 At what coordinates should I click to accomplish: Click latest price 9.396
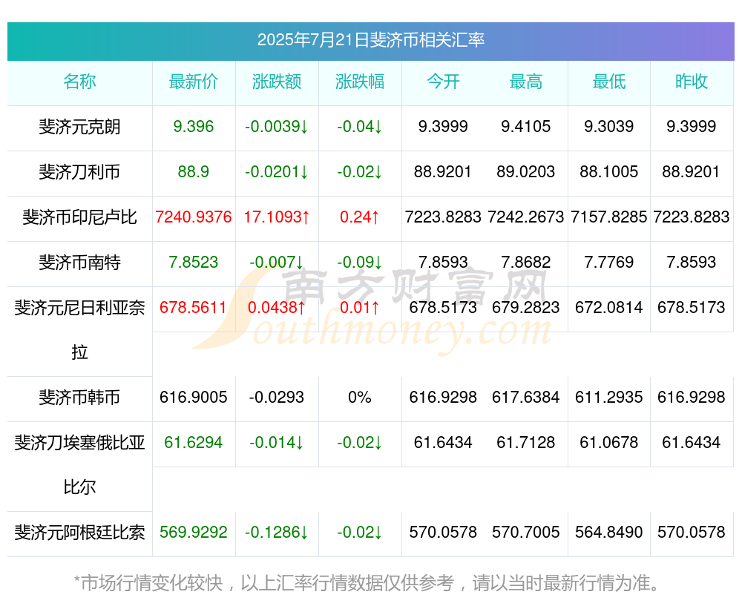[194, 126]
